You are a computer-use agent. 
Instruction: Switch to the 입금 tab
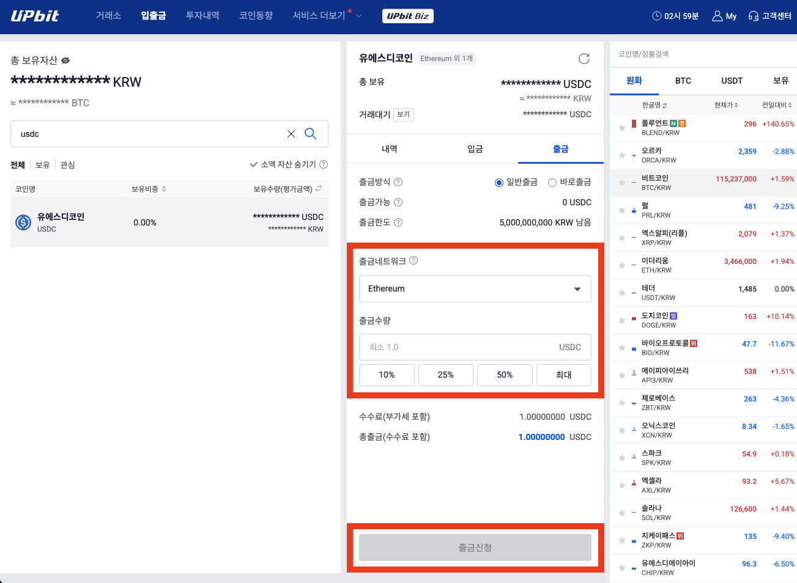click(475, 148)
